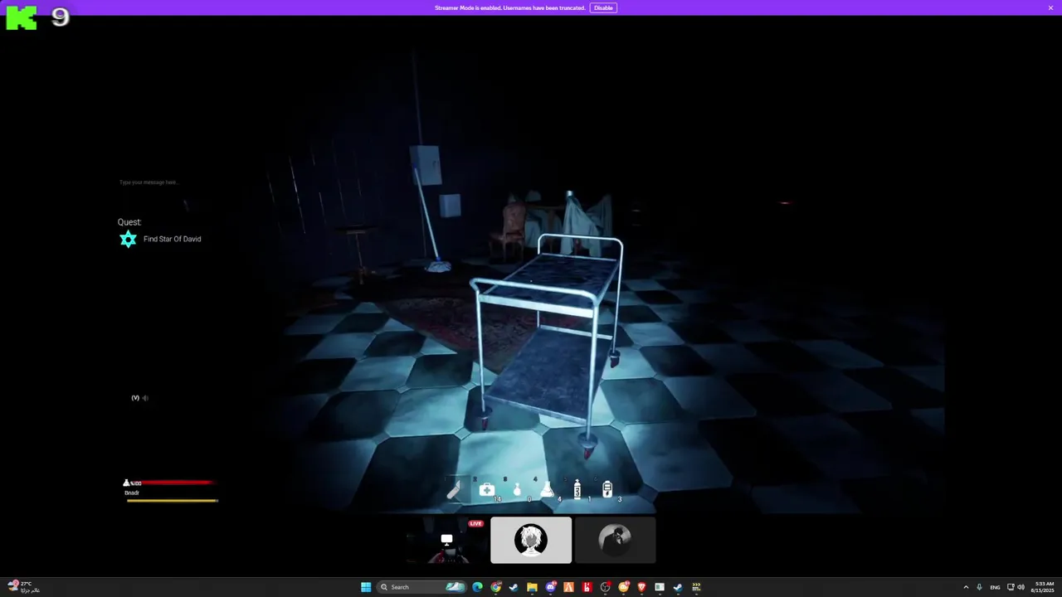
Task: Open OBS Studio from the taskbar
Action: pos(605,587)
